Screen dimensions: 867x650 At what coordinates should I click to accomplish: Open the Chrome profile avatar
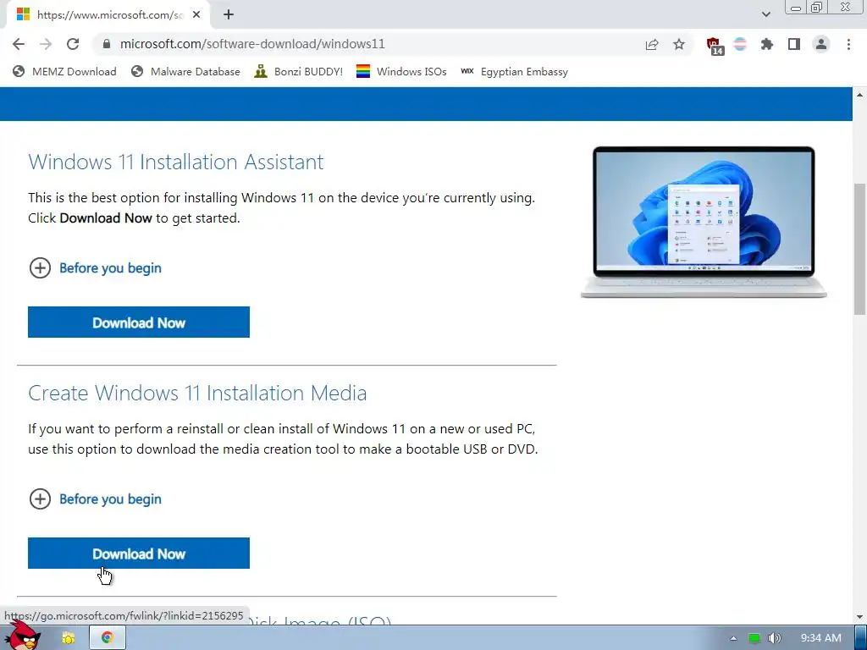coord(821,44)
